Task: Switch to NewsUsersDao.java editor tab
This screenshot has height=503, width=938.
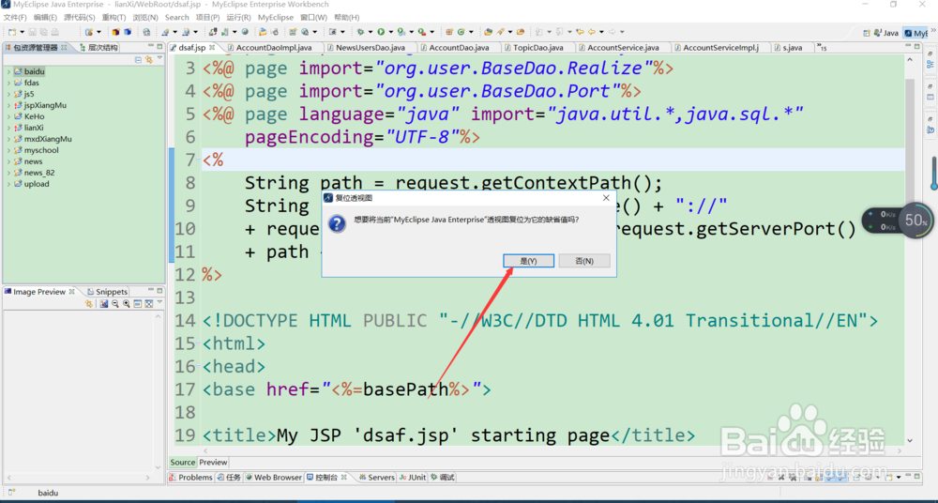Action: click(x=371, y=47)
